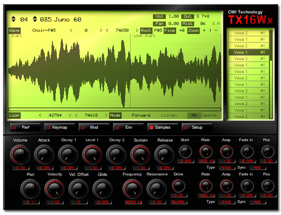The height and width of the screenshot is (215, 281).
Task: Zoom in waveform with plus
Action: [x=204, y=31]
